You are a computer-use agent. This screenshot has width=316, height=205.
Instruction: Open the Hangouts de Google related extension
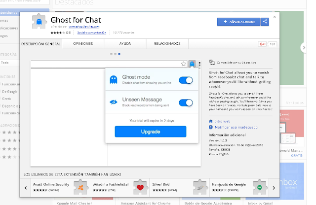pyautogui.click(x=239, y=188)
